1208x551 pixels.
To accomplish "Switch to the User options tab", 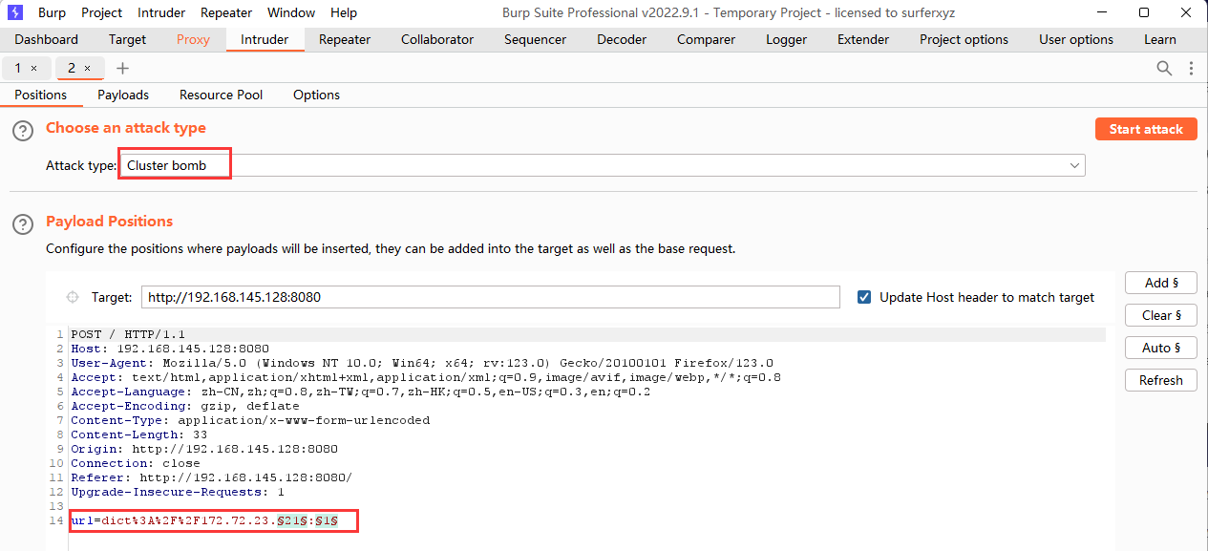I will pyautogui.click(x=1076, y=39).
